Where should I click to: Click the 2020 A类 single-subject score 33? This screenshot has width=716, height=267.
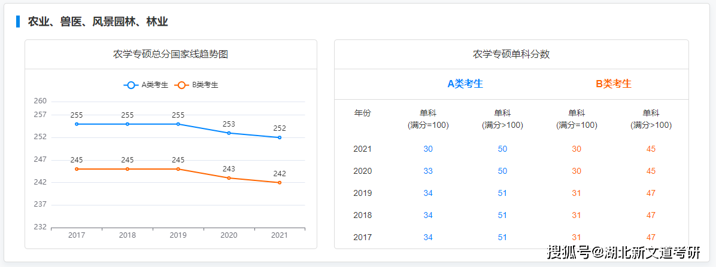pos(428,171)
